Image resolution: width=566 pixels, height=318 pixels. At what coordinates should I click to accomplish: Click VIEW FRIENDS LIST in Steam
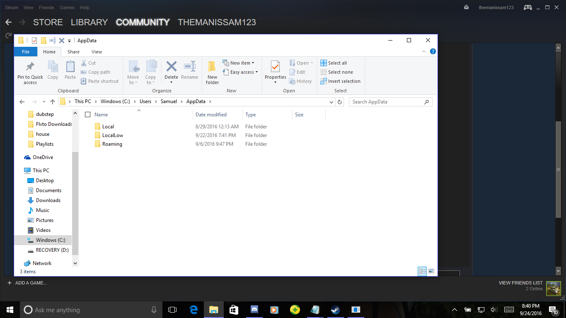(520, 283)
